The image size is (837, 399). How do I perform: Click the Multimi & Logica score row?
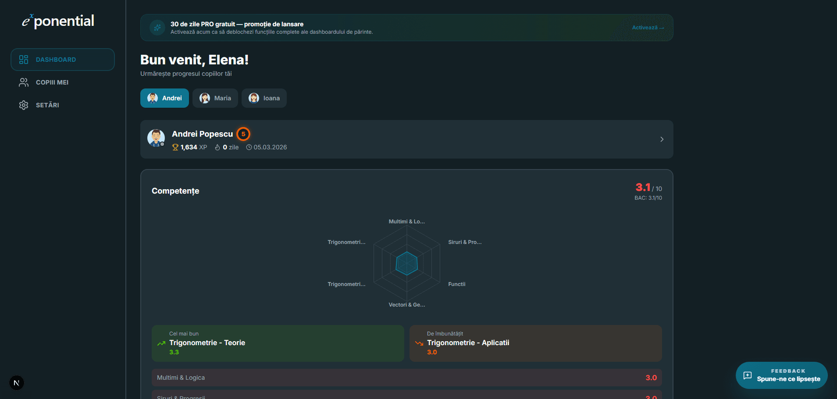point(406,378)
